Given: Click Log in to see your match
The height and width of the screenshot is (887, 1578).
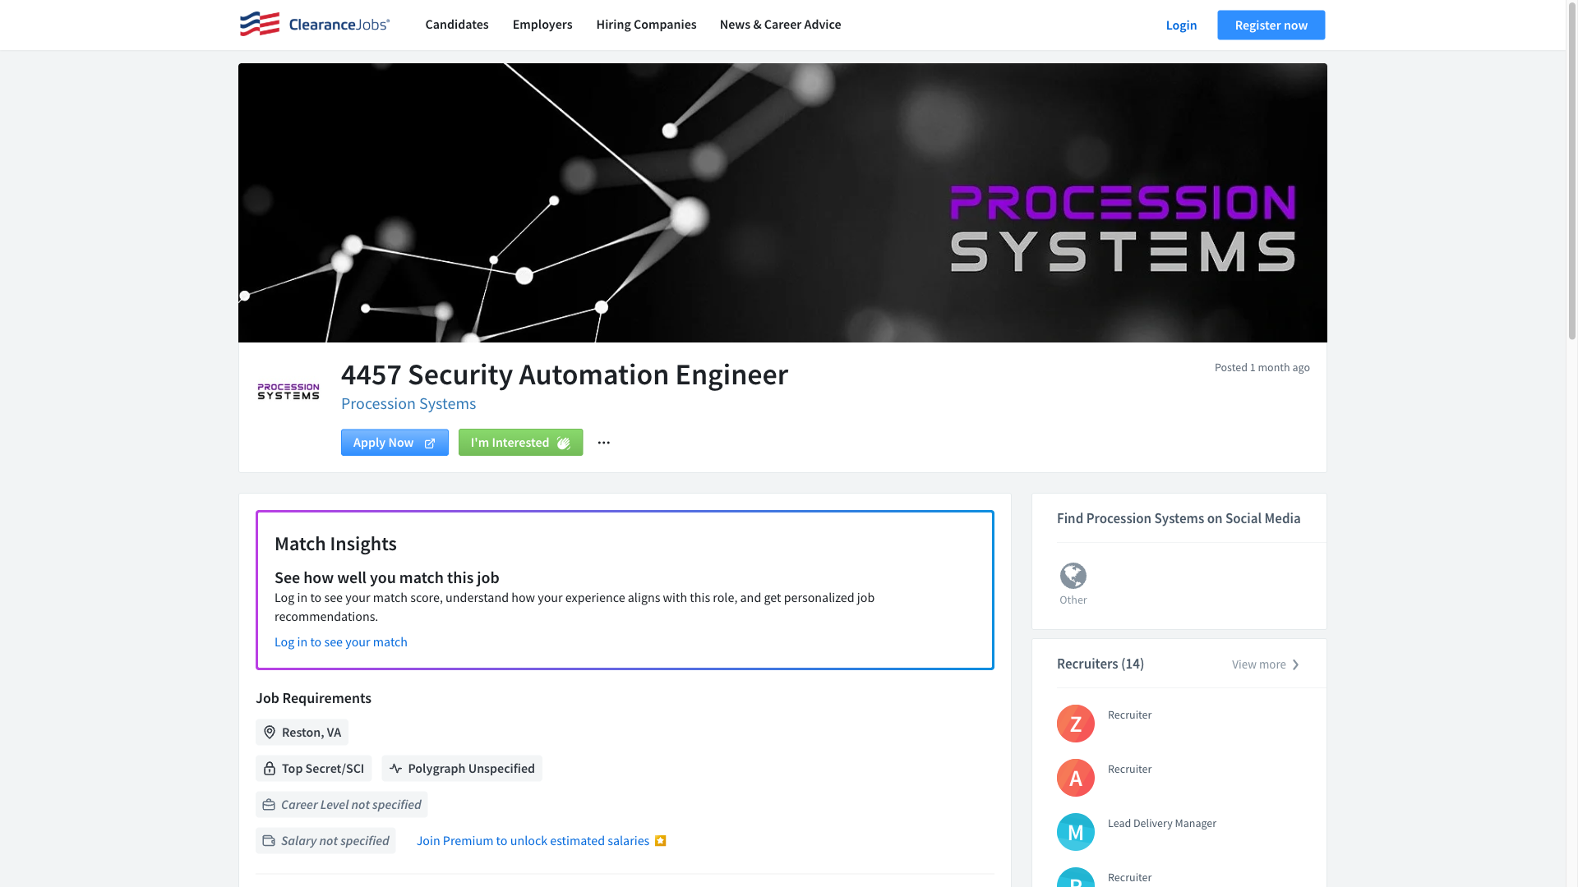Looking at the screenshot, I should tap(341, 642).
